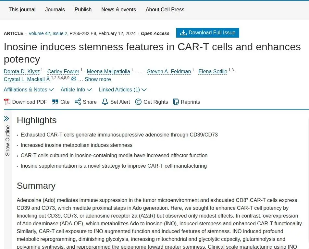Click the copyright Get Rights icon
Viewport: 309px width, 249px height.
[x=138, y=102]
